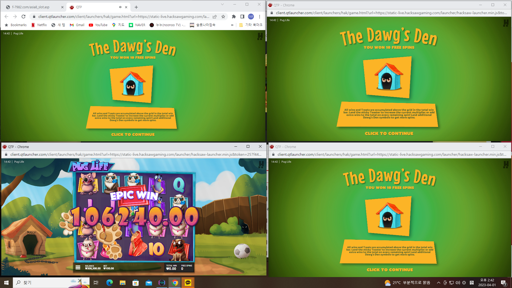Click the URL field in the top-right window
Screen dimensions: 512x288
tap(391, 13)
